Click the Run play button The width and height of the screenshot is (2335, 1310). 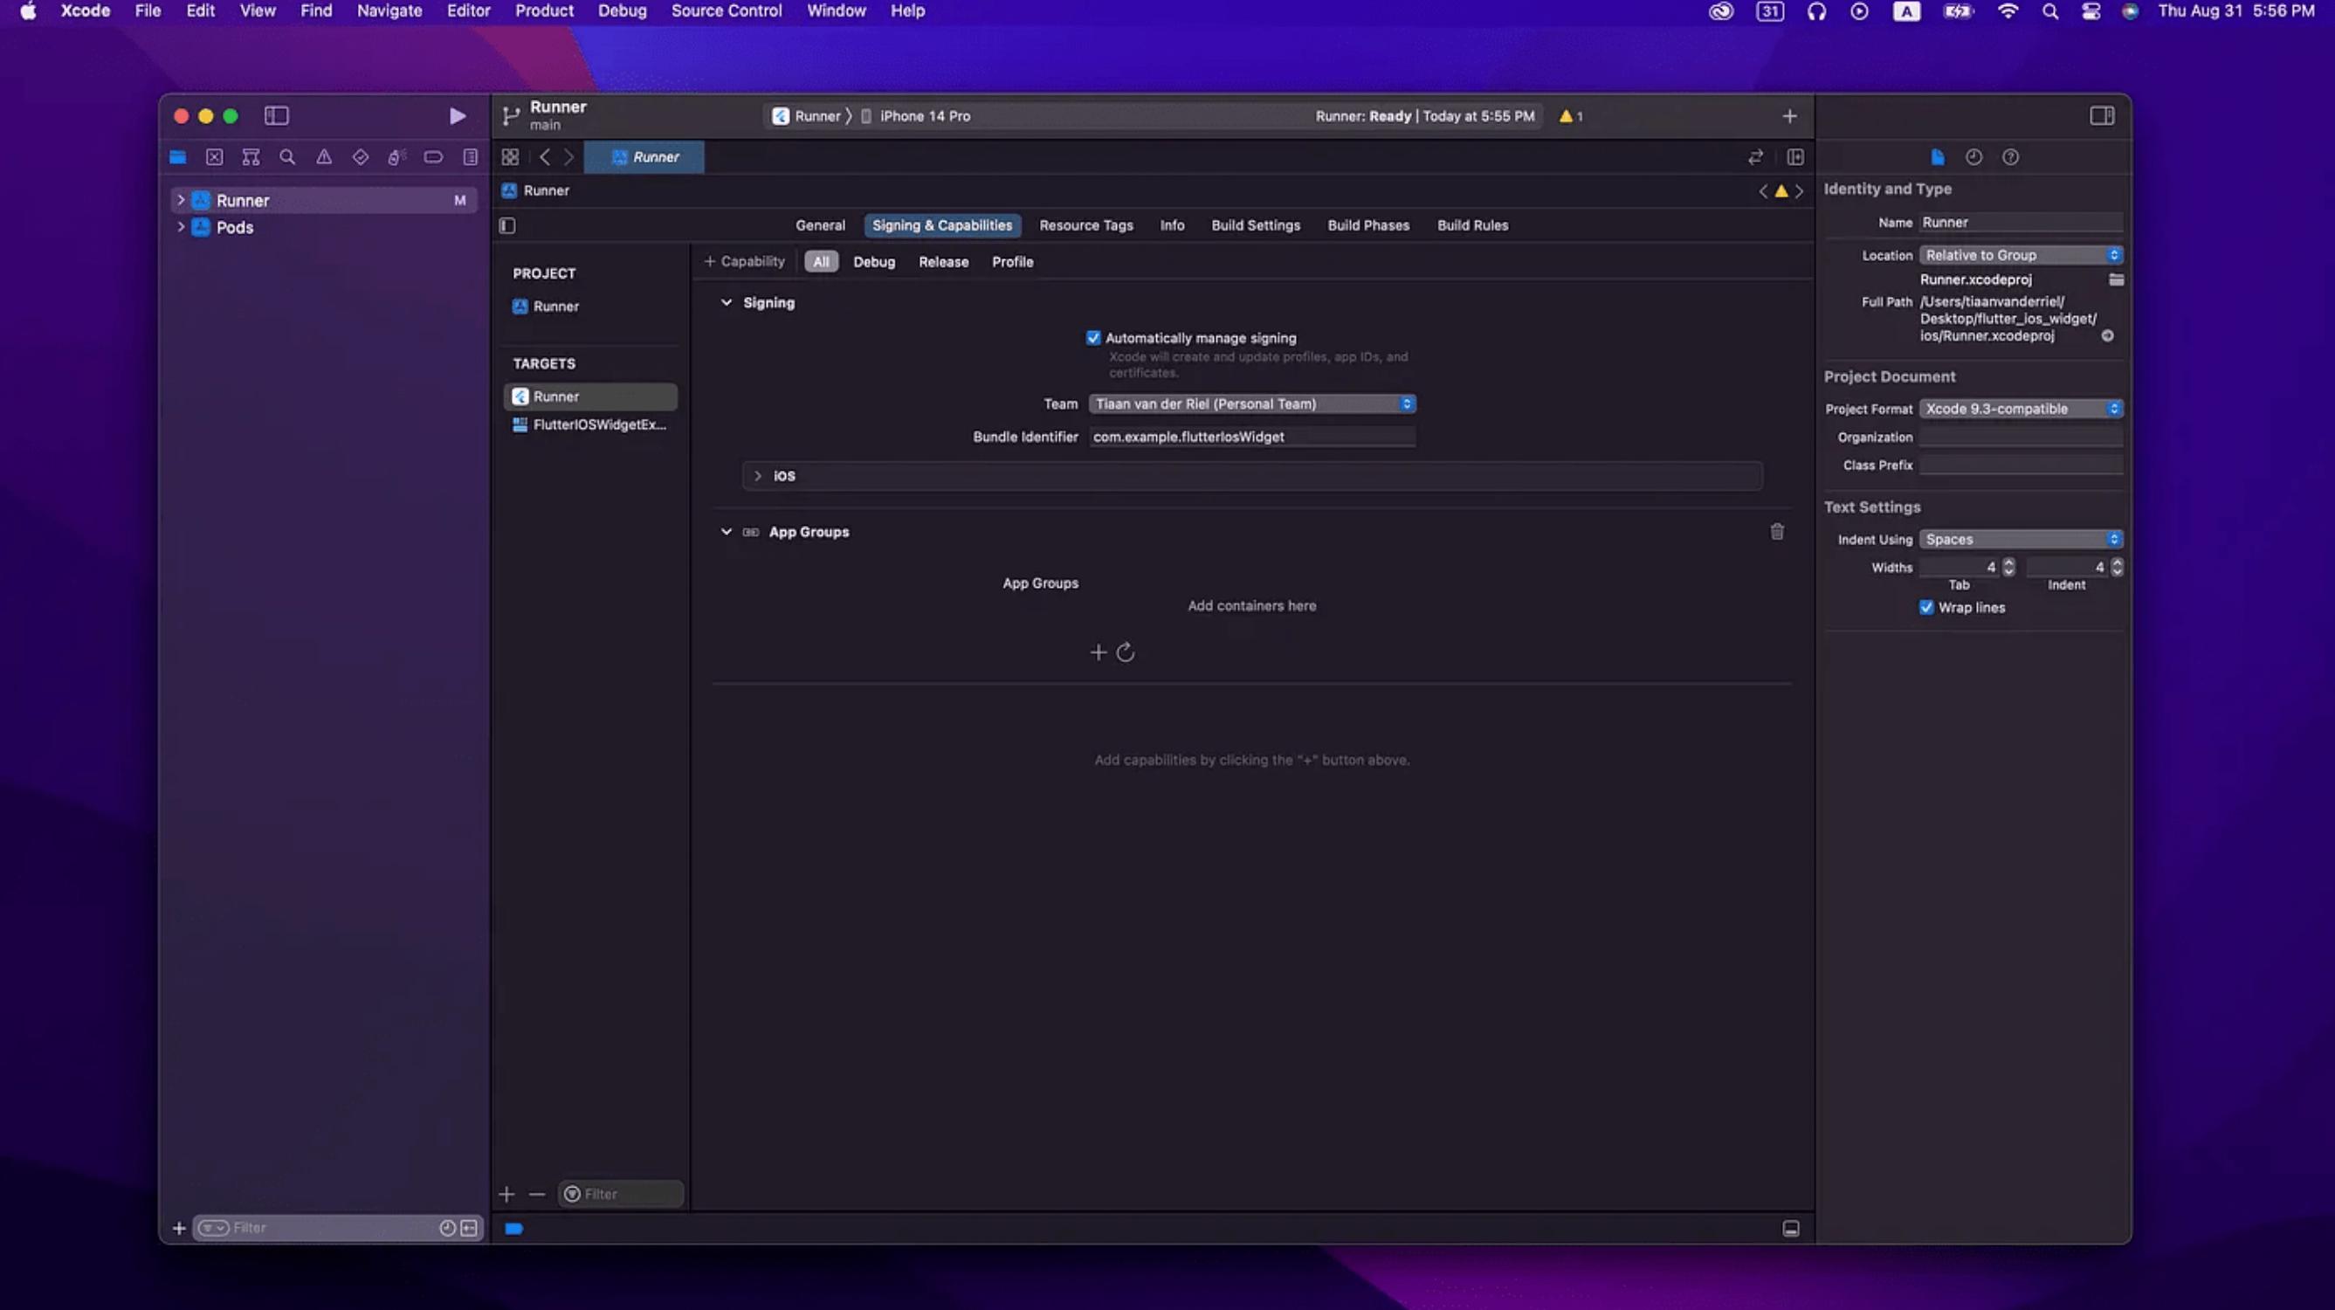(x=457, y=116)
